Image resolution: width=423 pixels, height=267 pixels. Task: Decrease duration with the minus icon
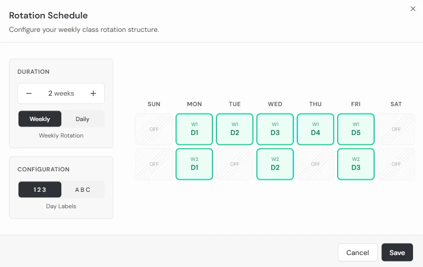tap(29, 93)
